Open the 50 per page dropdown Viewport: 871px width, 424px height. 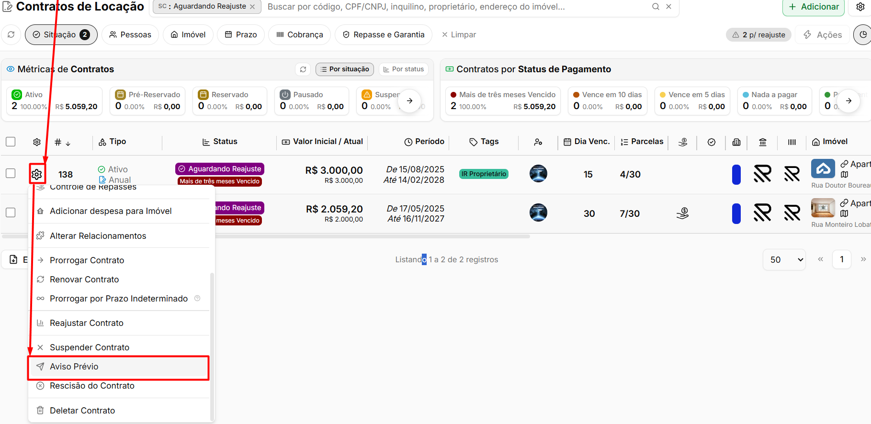point(784,259)
